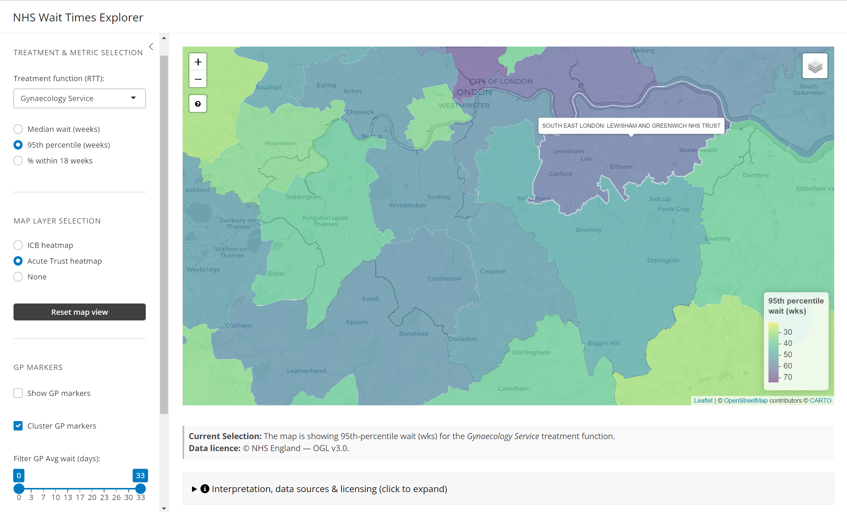Click the info icon beside Interpretation
This screenshot has width=847, height=512.
click(205, 489)
